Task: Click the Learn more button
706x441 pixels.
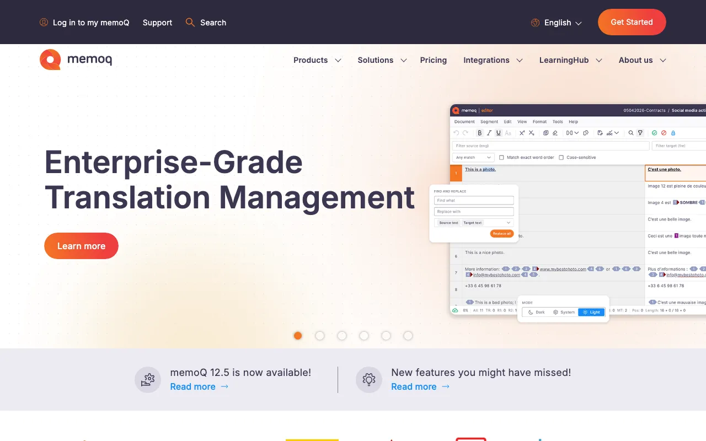Action: tap(81, 246)
